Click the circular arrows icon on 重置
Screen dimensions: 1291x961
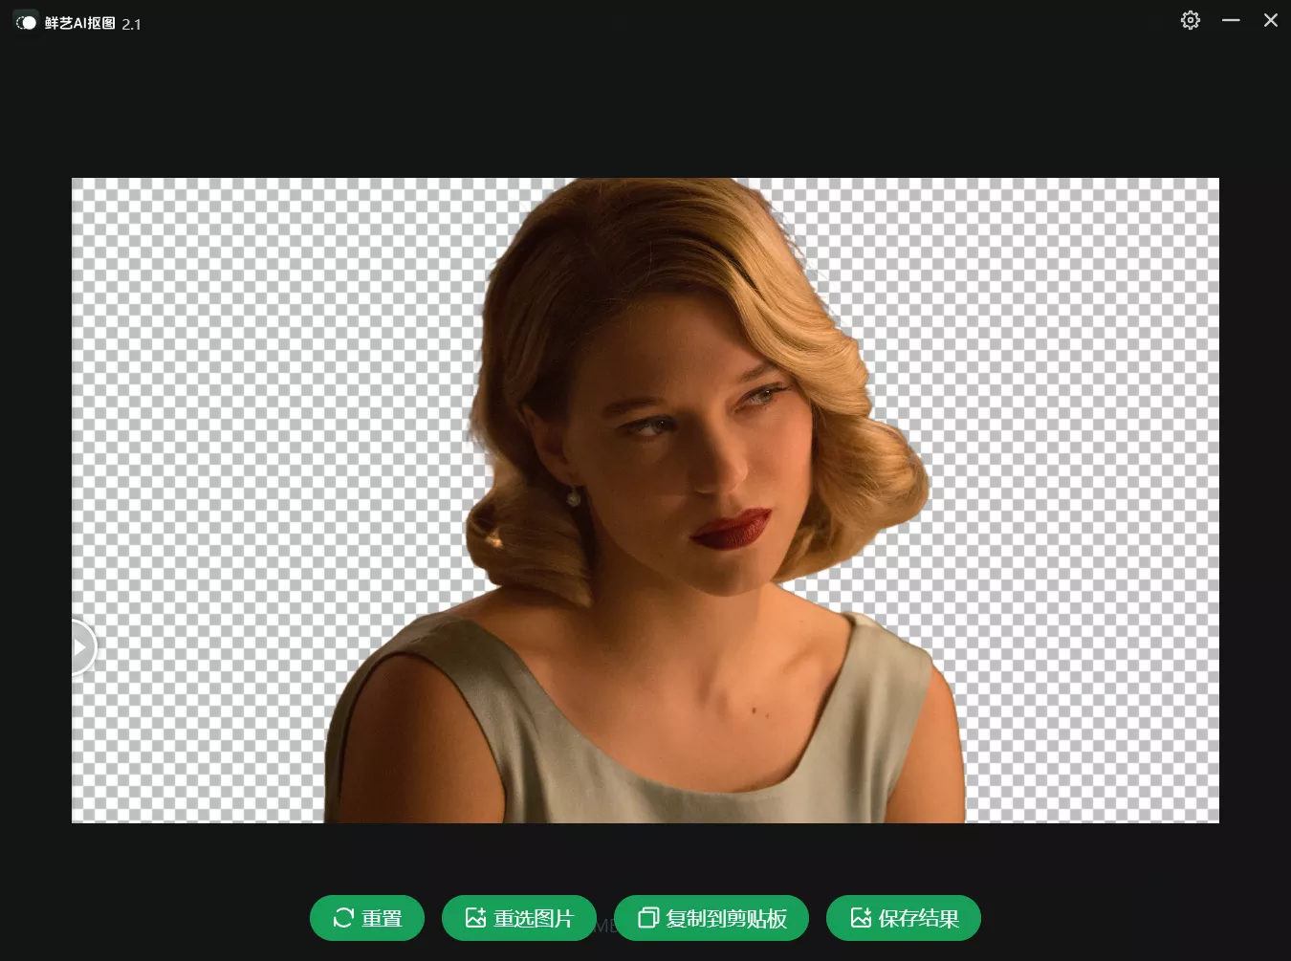tap(343, 918)
